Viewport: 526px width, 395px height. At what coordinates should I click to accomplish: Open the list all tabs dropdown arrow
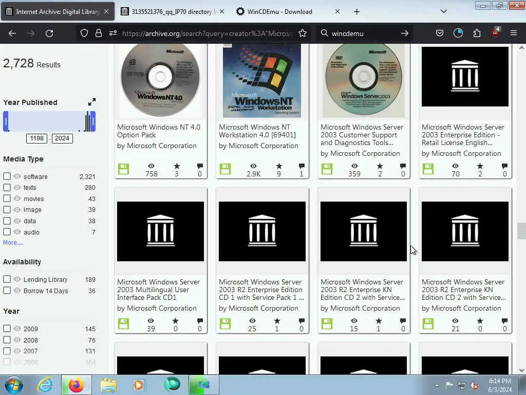pos(443,11)
